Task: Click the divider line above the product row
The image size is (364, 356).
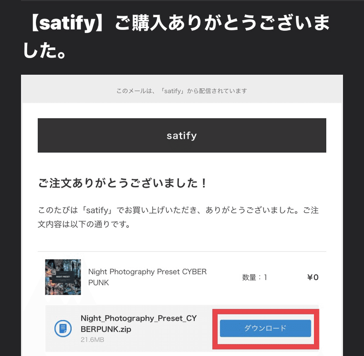Action: point(182,251)
